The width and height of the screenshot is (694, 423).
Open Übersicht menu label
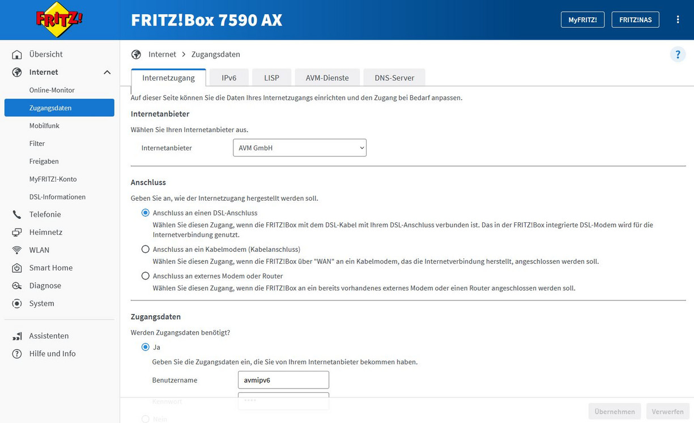[x=46, y=54]
